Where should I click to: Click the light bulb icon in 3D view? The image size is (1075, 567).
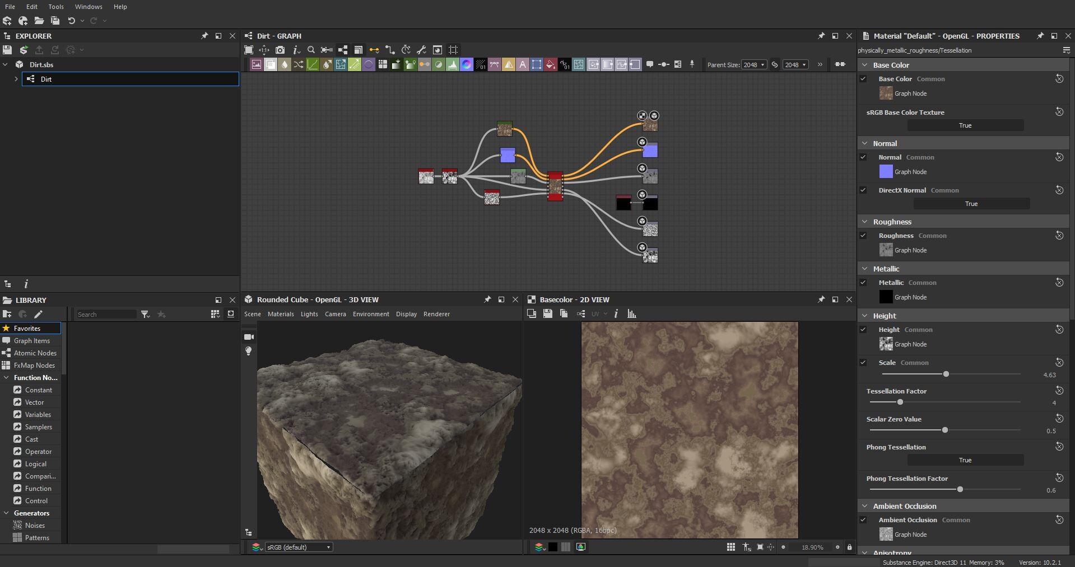249,351
